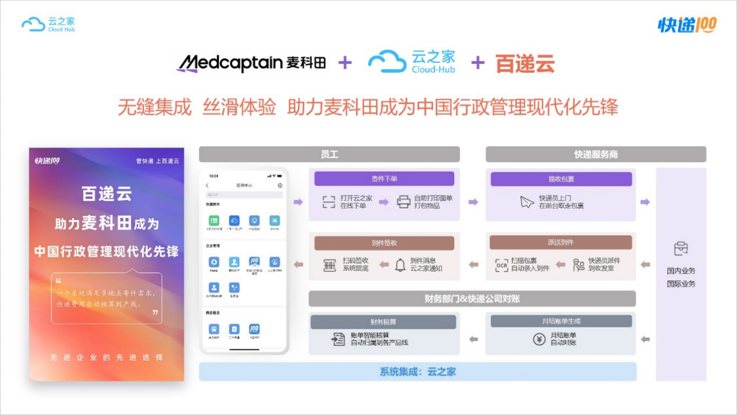Click the 百递云 promotional poster thumbnail
Viewport: 737px width, 415px height.
[107, 264]
